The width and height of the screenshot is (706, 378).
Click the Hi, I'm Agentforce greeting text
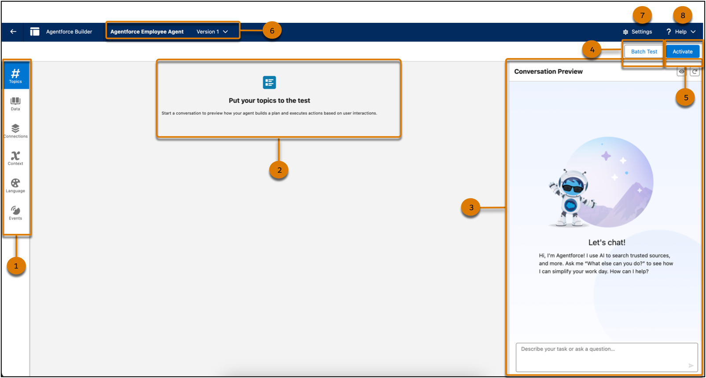coord(606,263)
